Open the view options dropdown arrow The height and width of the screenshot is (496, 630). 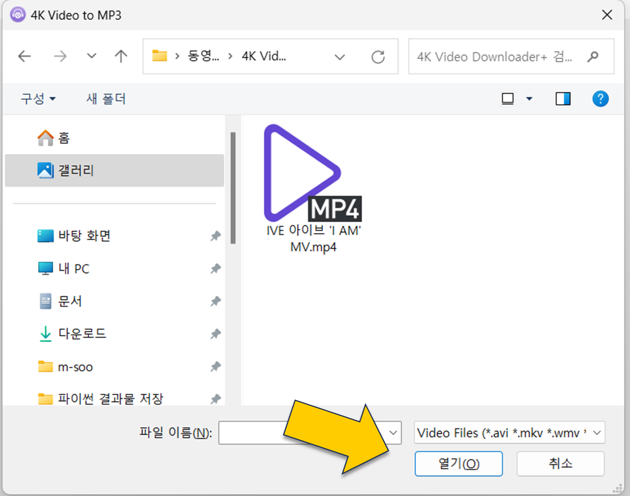pos(529,99)
